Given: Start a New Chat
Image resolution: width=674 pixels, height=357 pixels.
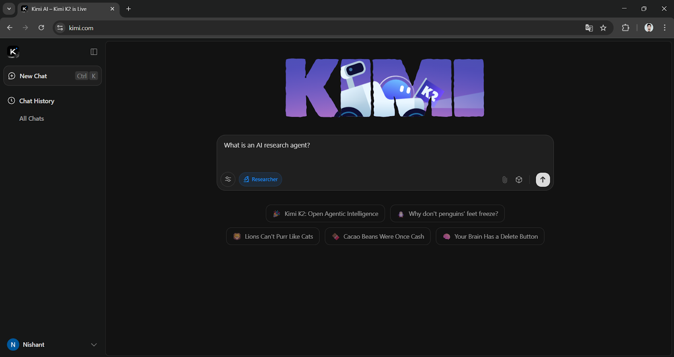Looking at the screenshot, I should point(53,76).
